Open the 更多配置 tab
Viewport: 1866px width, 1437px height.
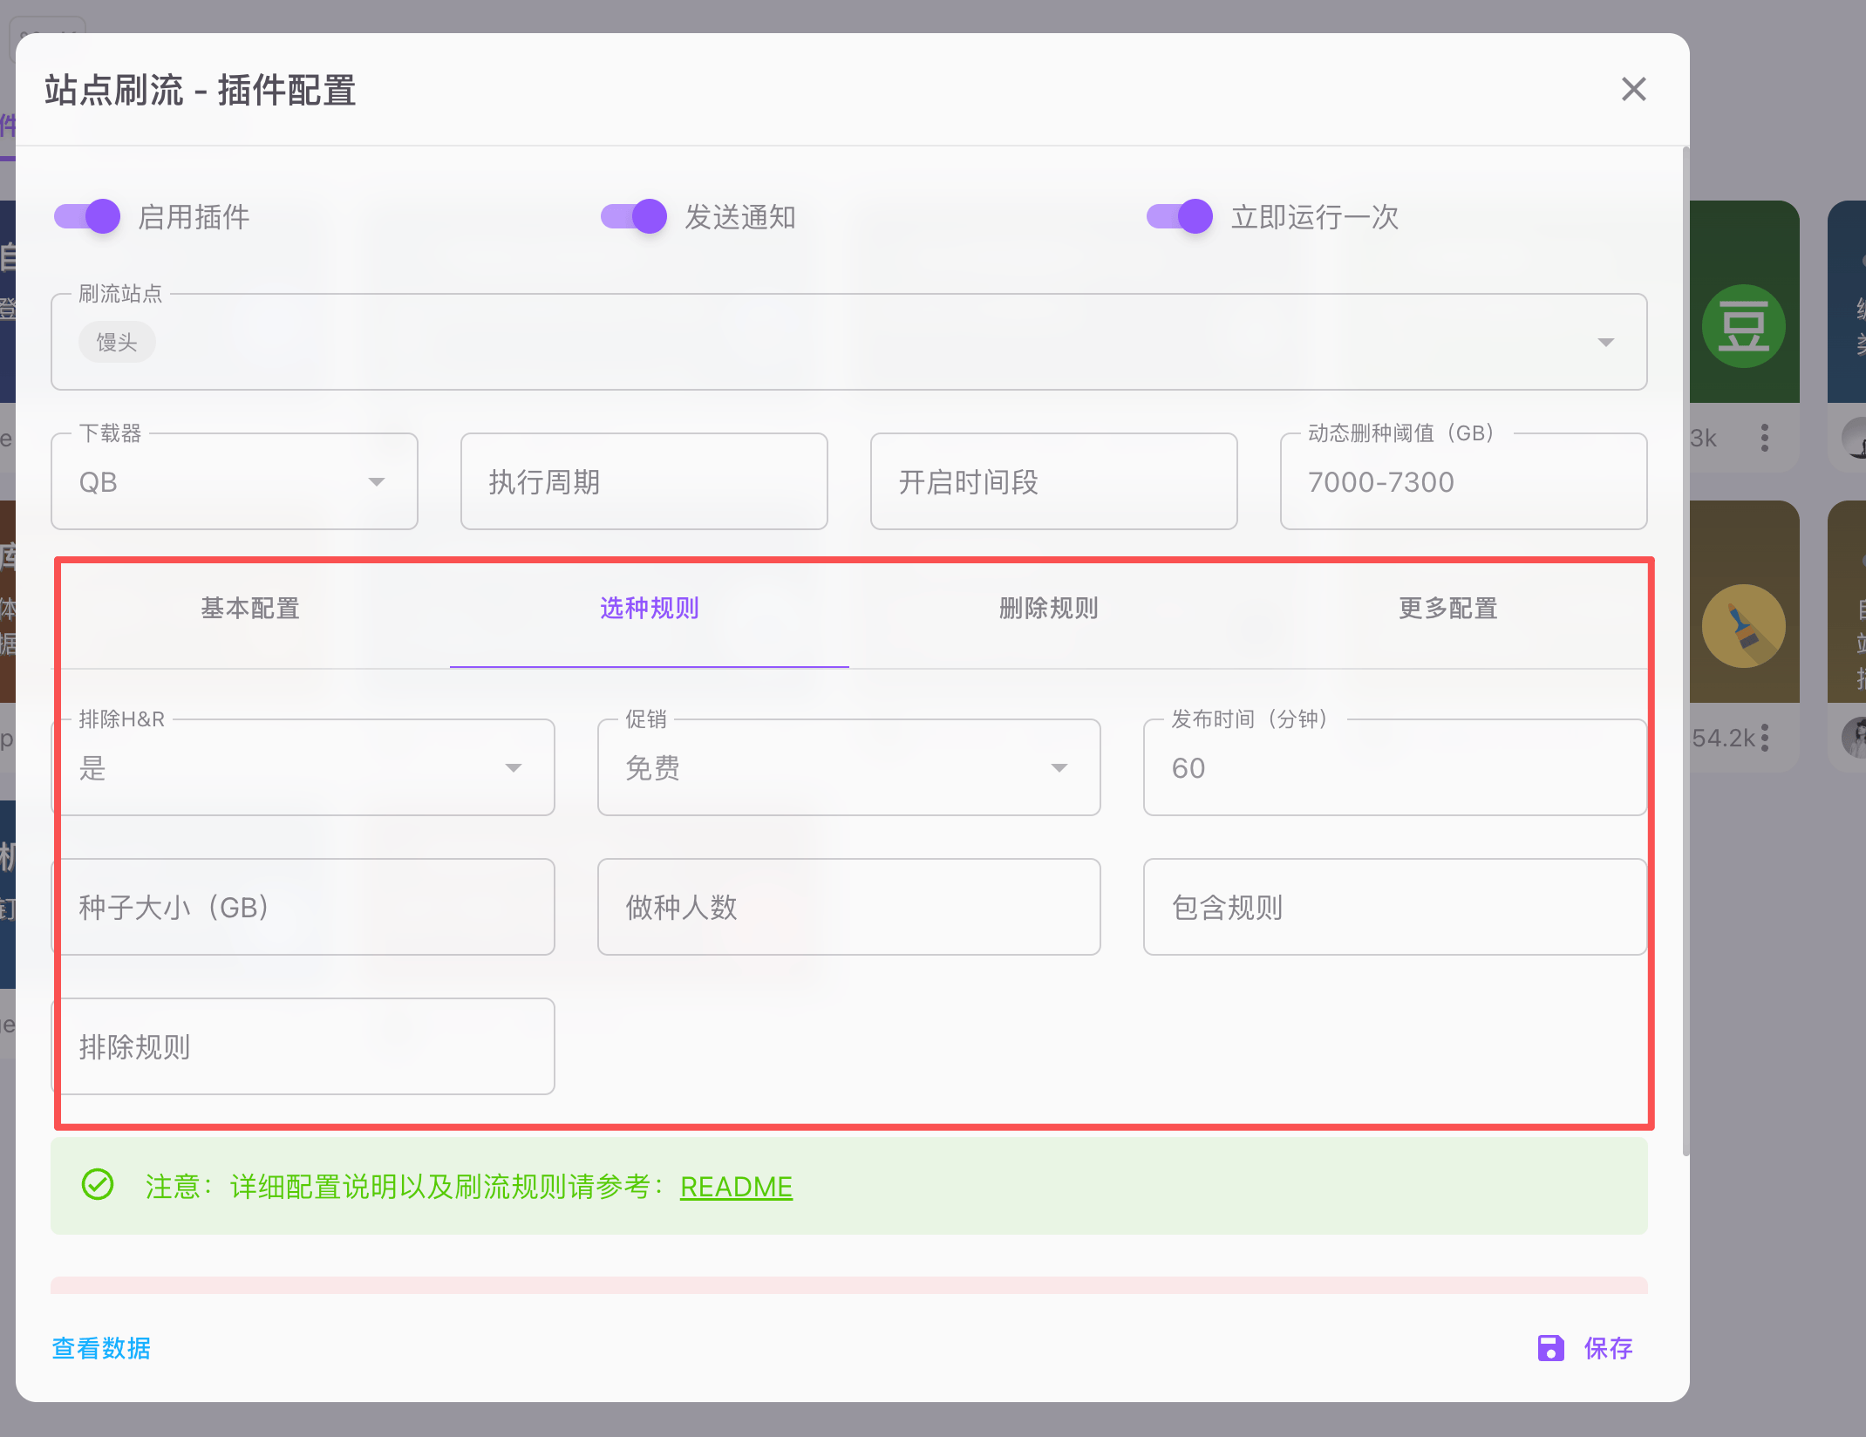(x=1447, y=609)
